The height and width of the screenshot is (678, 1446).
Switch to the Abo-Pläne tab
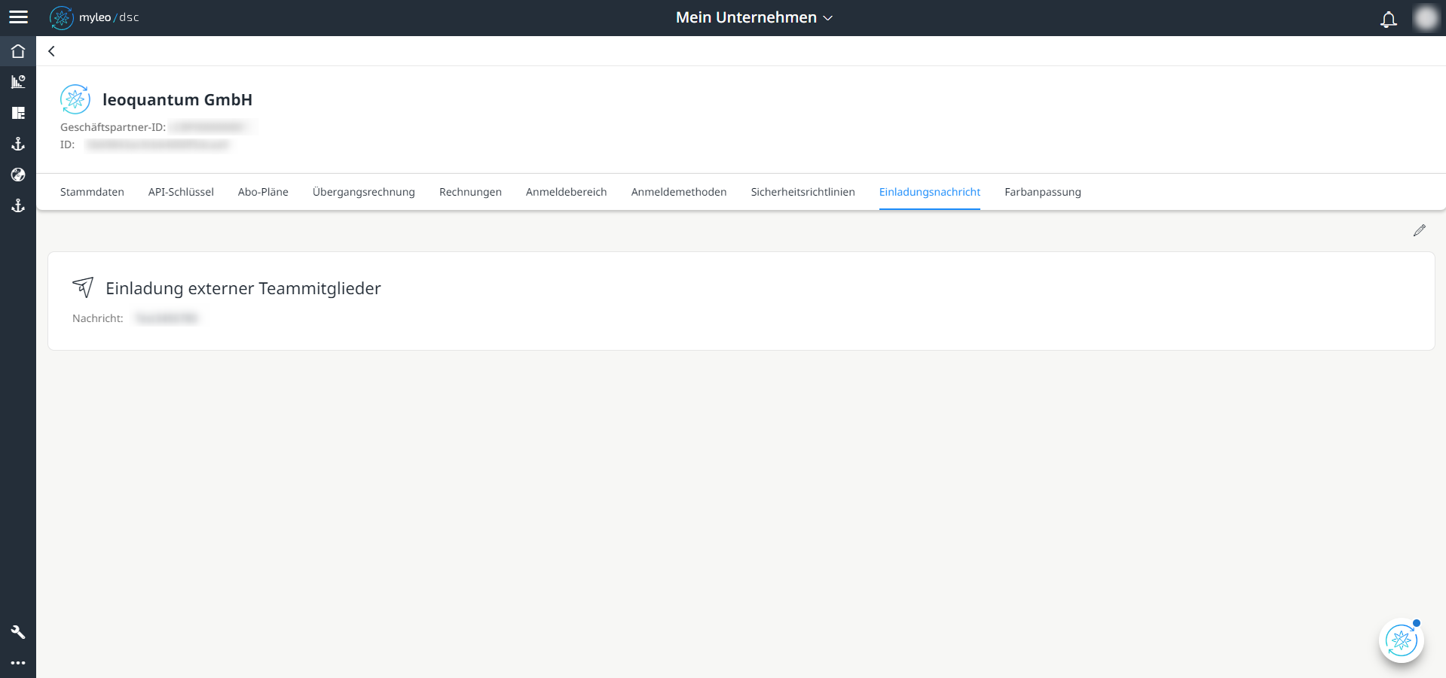tap(263, 192)
